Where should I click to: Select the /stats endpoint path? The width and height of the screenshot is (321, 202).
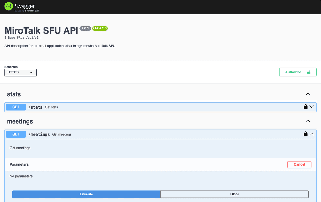[35, 107]
